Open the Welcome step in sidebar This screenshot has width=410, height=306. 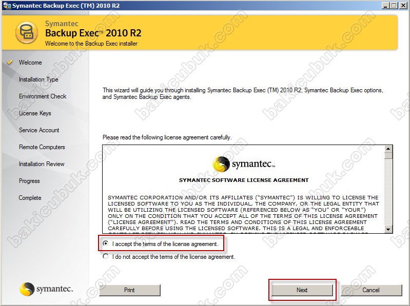[x=30, y=63]
